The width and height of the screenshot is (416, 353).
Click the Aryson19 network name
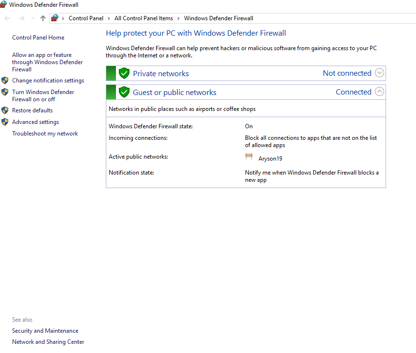point(271,159)
